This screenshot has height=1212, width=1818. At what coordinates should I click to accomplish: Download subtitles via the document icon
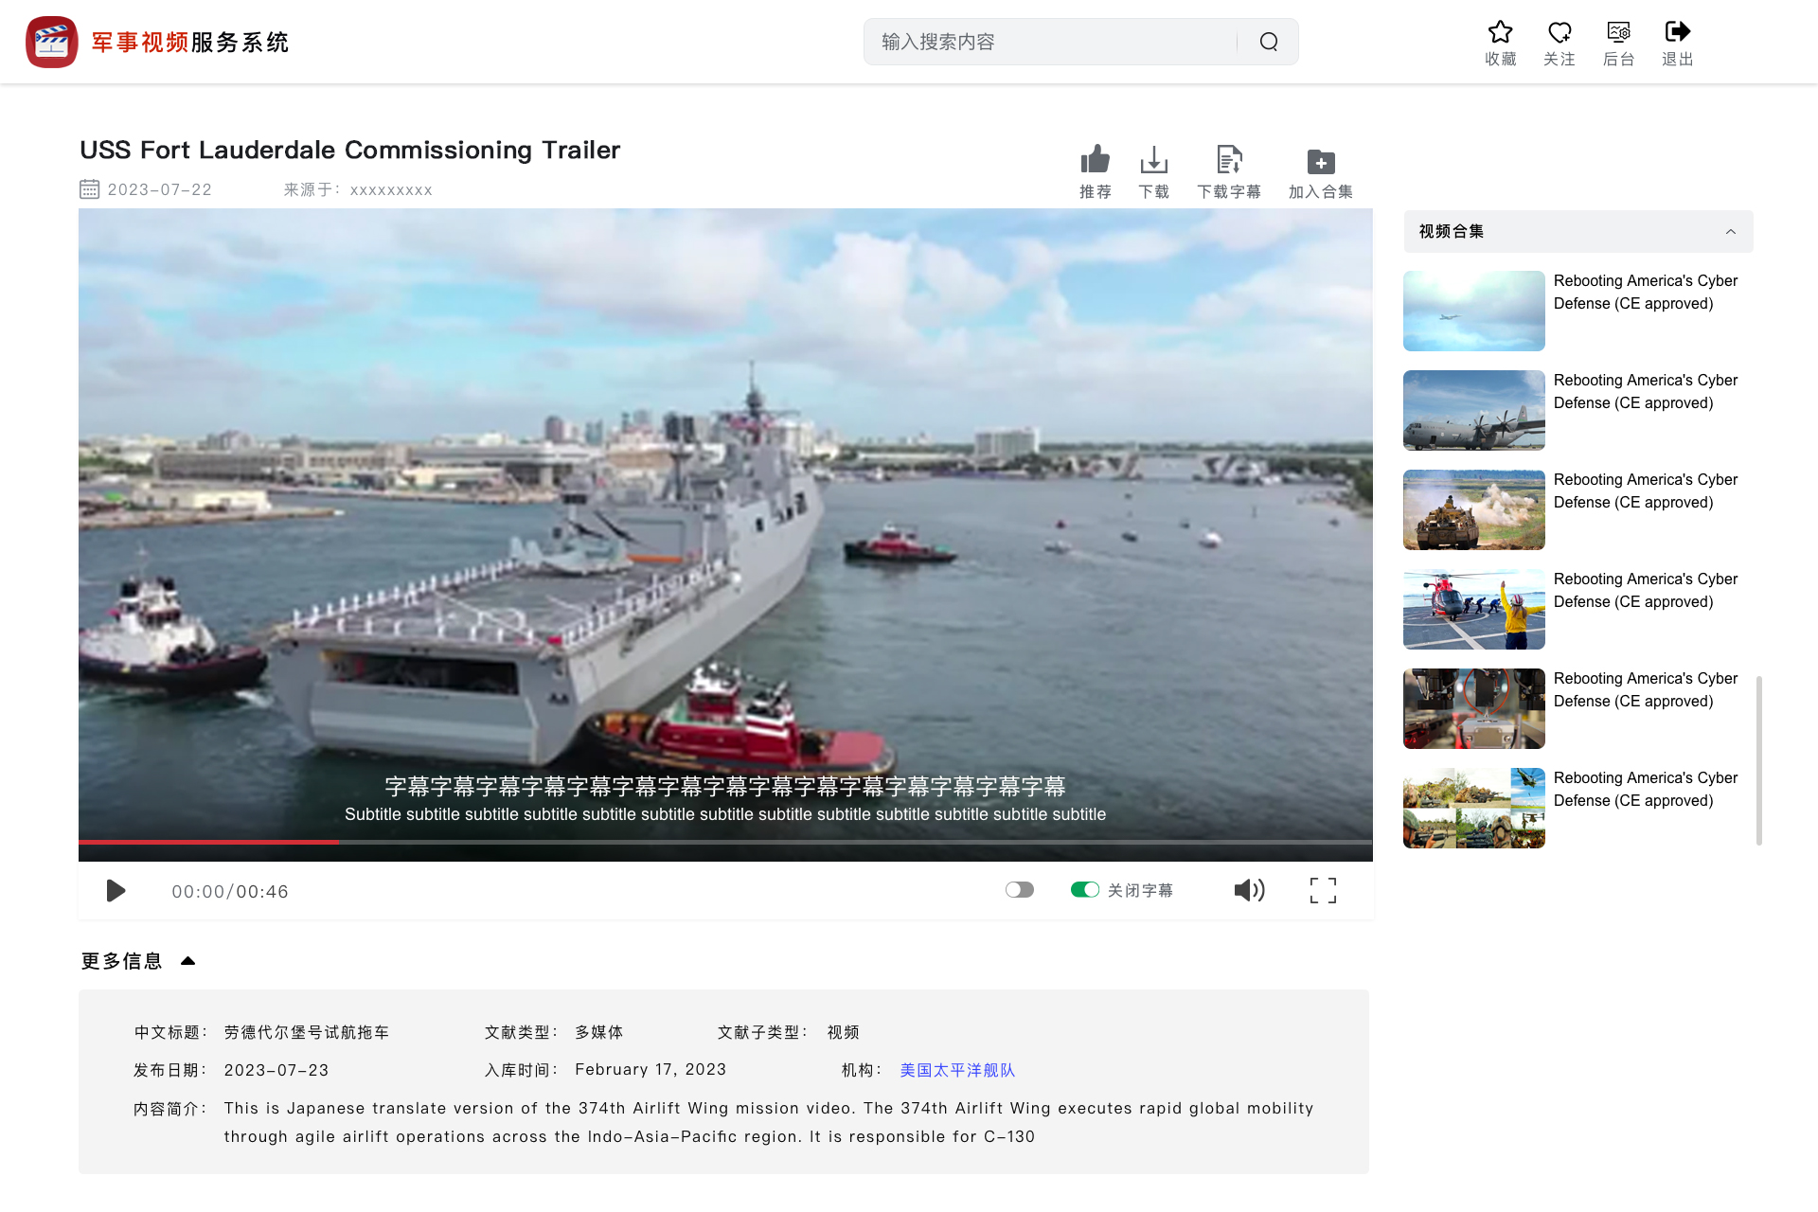pos(1228,160)
